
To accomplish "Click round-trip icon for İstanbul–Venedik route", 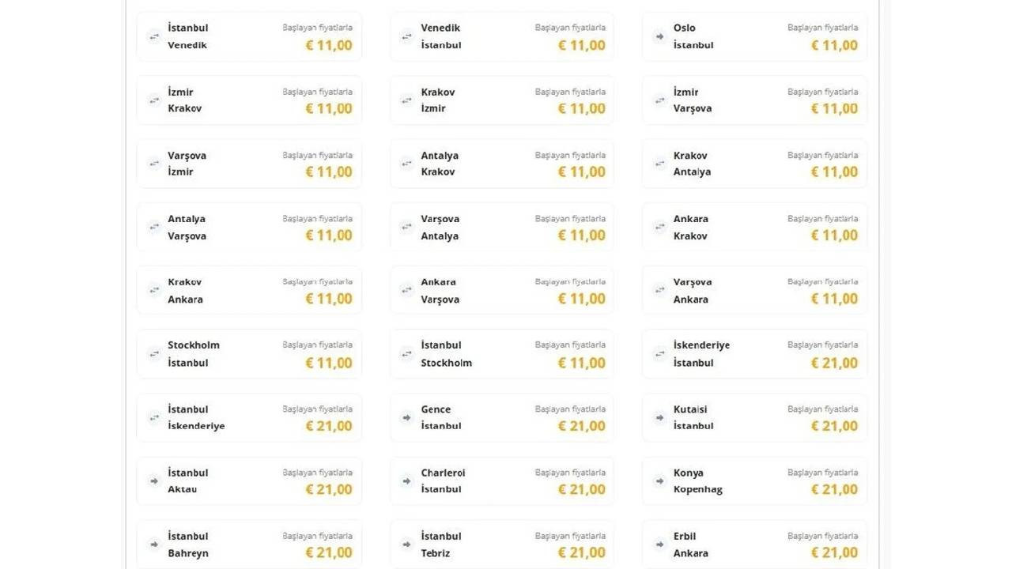I will click(x=154, y=36).
